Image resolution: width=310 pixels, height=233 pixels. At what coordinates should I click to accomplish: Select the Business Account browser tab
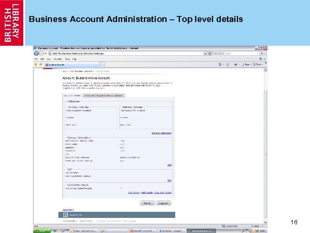72,65
